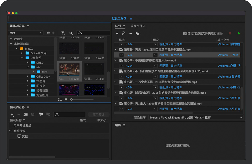Open the MP4 path dropdown in media browser
Image resolution: width=252 pixels, height=164 pixels.
tap(26, 33)
